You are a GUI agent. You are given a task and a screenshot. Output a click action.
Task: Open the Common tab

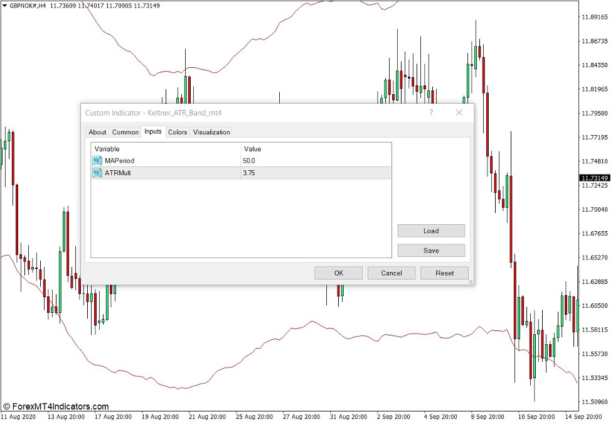tap(125, 132)
